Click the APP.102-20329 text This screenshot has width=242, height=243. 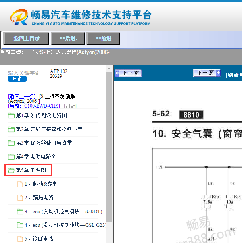tap(59, 74)
